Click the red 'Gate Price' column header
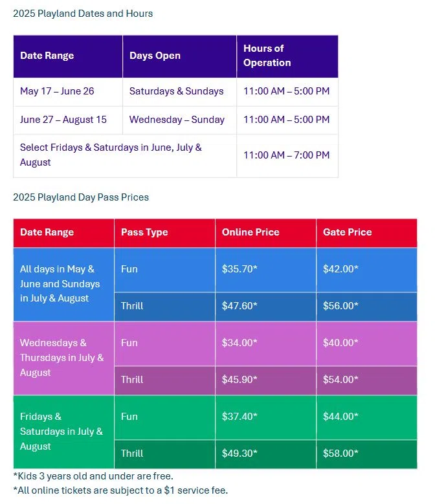This screenshot has width=435, height=504. (366, 233)
